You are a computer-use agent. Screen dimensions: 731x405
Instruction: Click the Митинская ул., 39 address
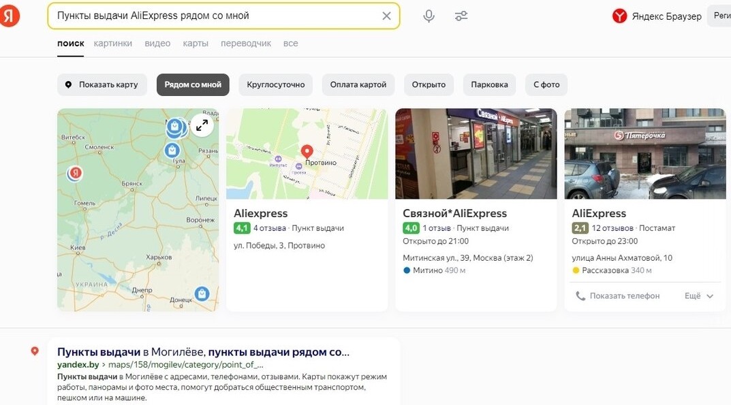(x=467, y=258)
